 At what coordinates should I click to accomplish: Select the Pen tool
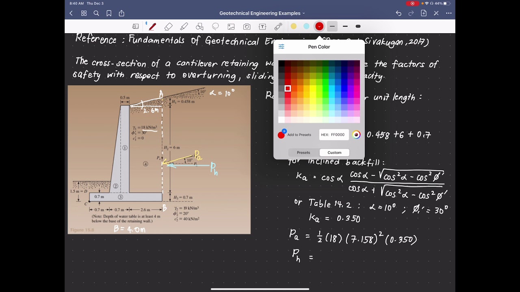click(x=152, y=26)
